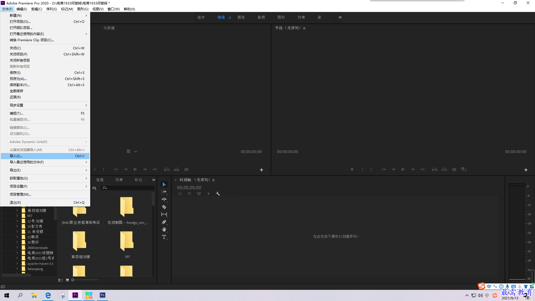Add marker in timeline panel

coord(208,194)
